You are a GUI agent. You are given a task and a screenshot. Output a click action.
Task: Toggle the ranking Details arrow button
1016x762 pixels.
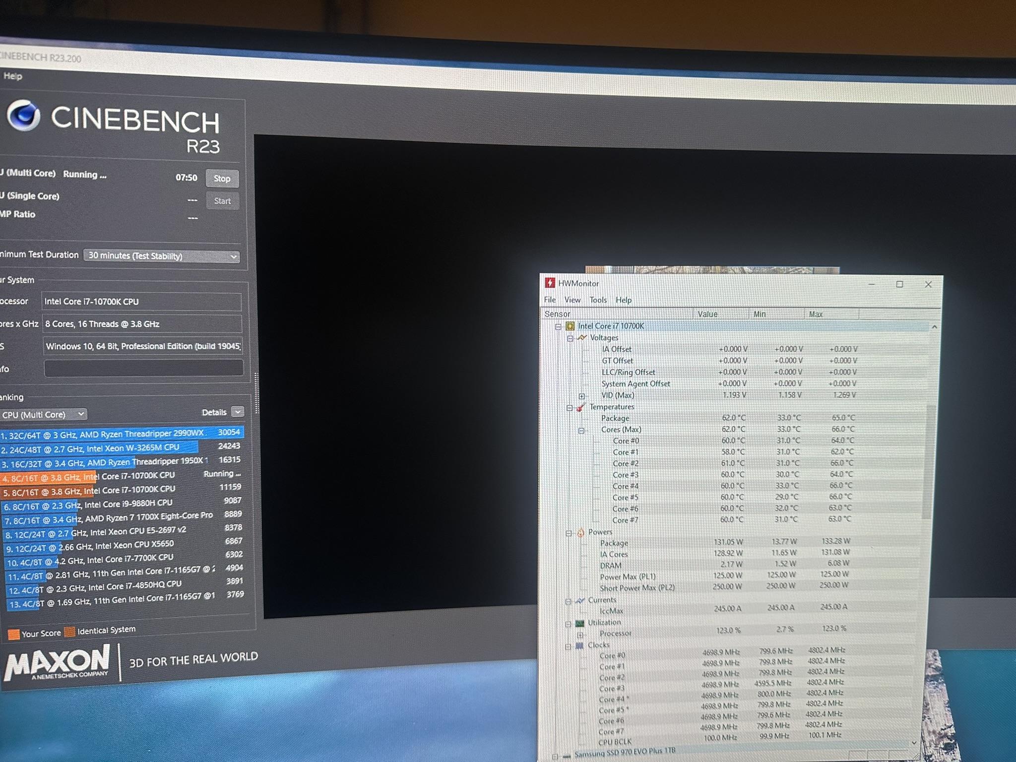pyautogui.click(x=238, y=412)
